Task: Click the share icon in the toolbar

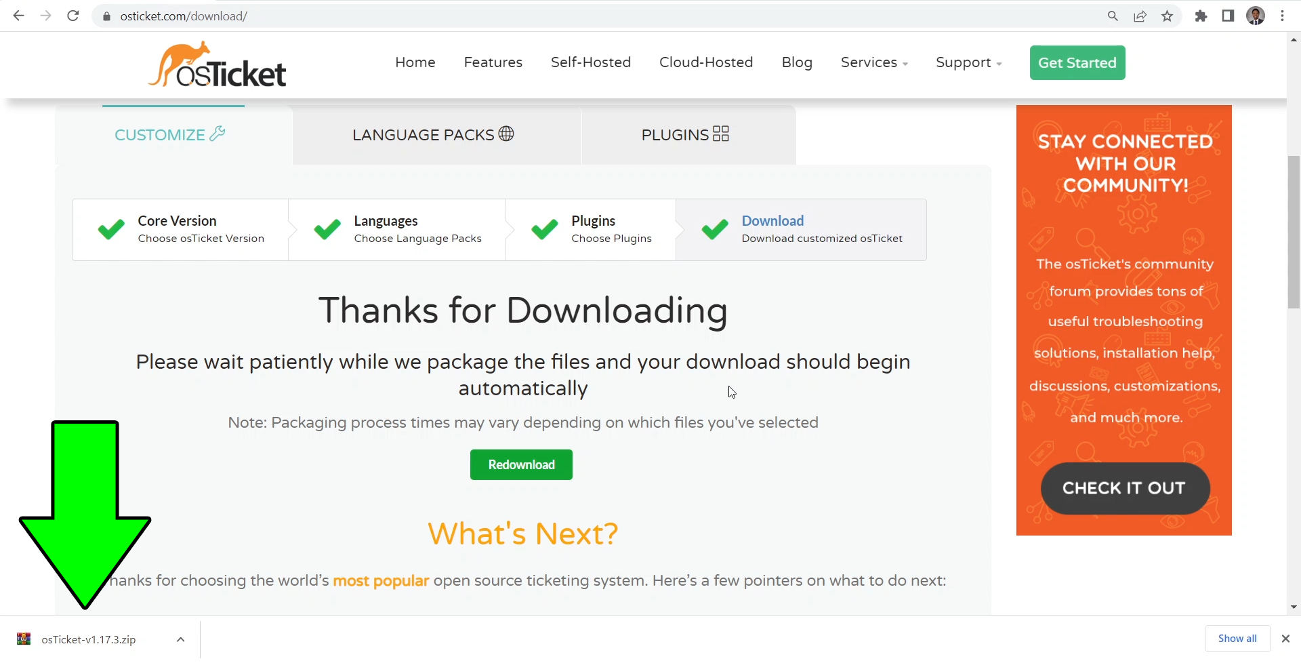Action: (x=1140, y=16)
